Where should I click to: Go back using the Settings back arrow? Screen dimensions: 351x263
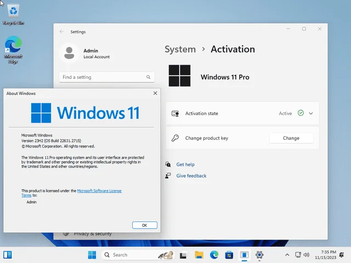pyautogui.click(x=61, y=32)
